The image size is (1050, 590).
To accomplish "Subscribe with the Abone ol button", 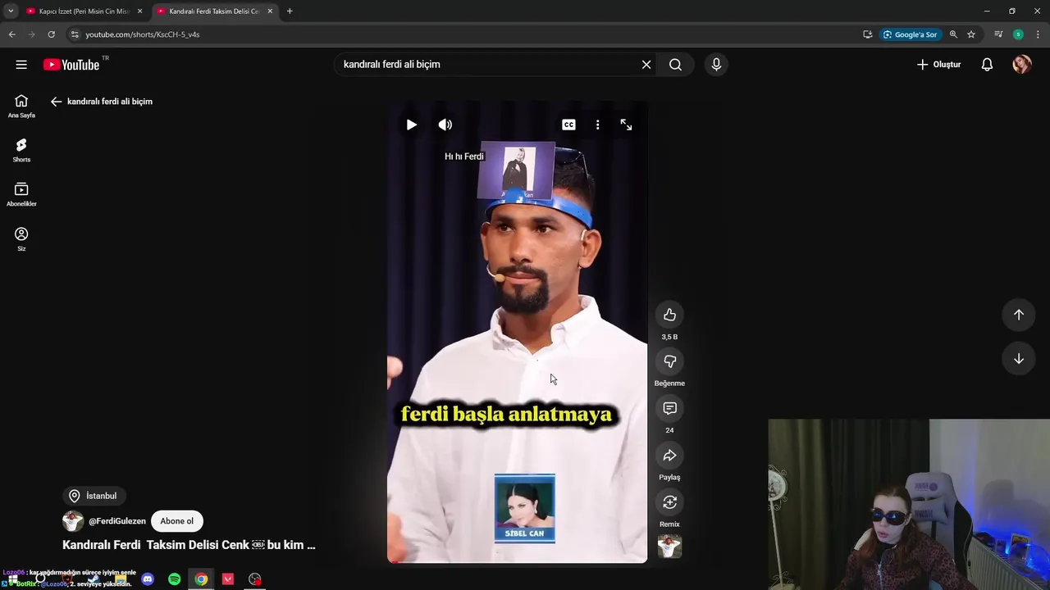I will (x=177, y=521).
